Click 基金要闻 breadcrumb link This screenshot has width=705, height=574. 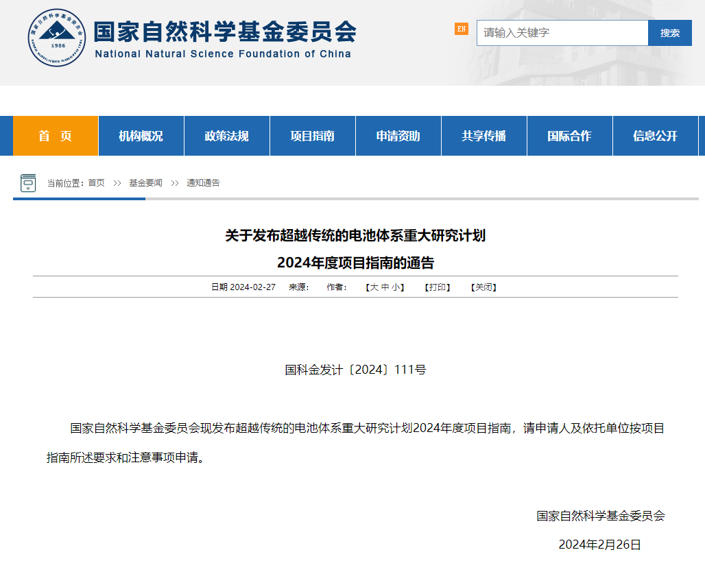[x=145, y=183]
